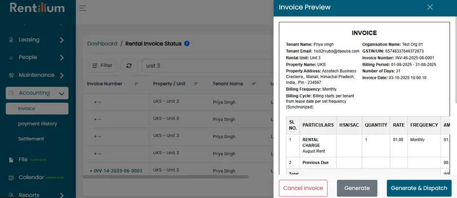Open the payment History submenu item
The image size is (457, 198).
tap(37, 124)
